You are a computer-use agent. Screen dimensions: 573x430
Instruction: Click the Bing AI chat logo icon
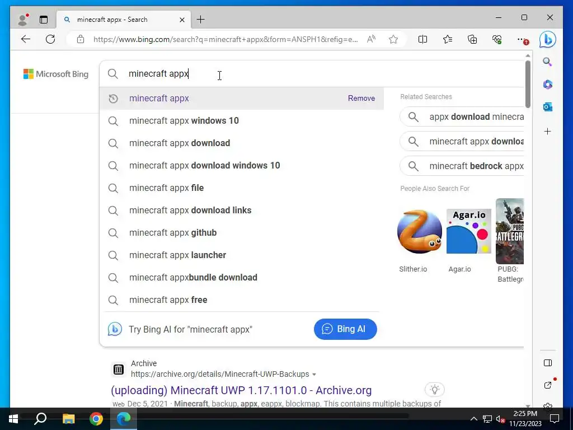[x=114, y=329]
